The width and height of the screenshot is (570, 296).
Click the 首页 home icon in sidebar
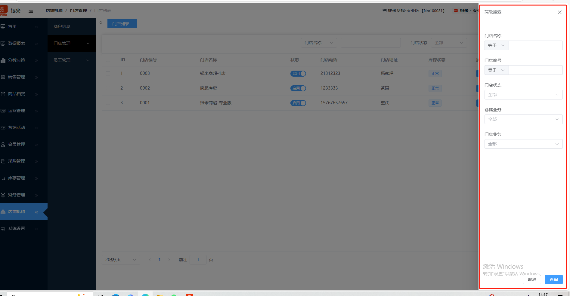[3, 26]
